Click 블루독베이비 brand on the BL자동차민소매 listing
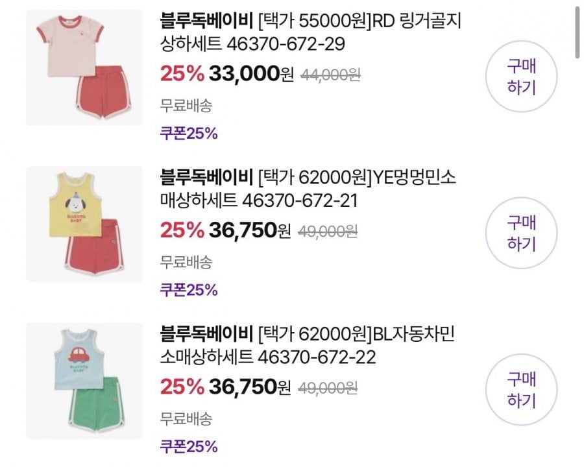Image resolution: width=584 pixels, height=467 pixels. tap(206, 335)
